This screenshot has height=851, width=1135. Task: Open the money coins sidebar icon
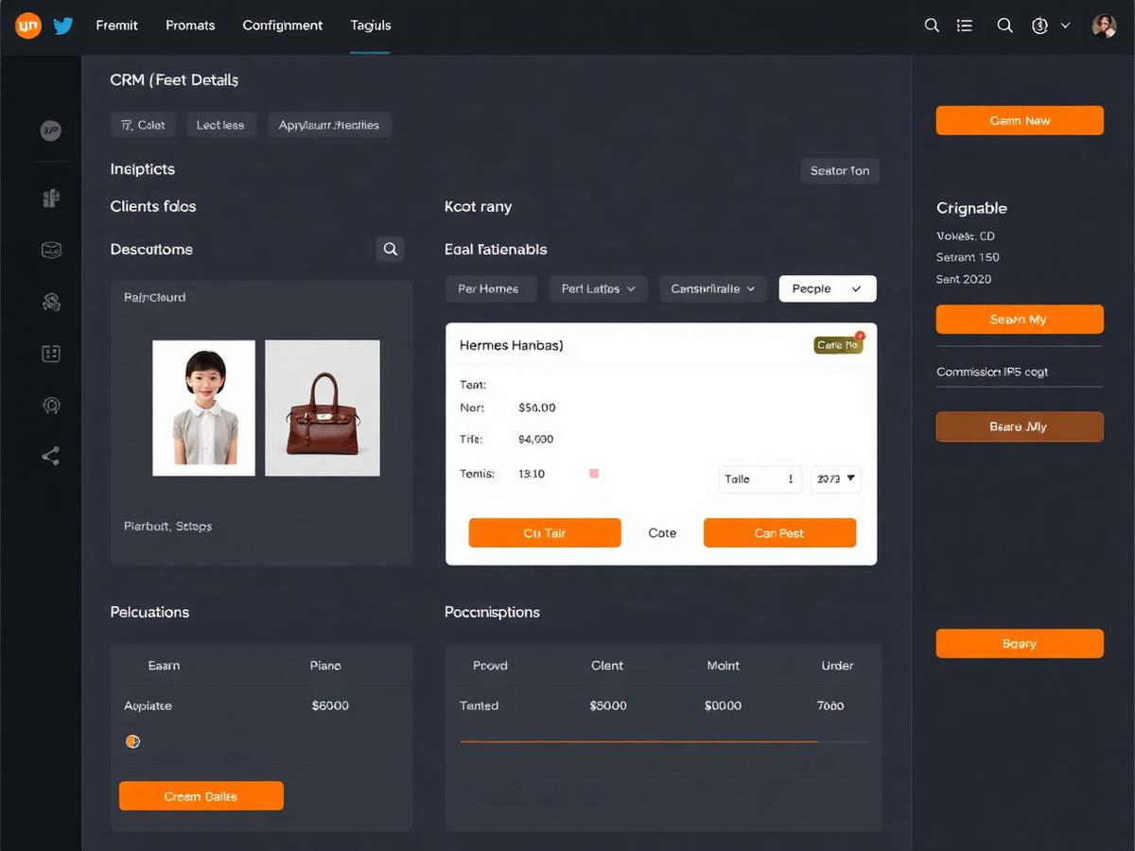pyautogui.click(x=51, y=302)
